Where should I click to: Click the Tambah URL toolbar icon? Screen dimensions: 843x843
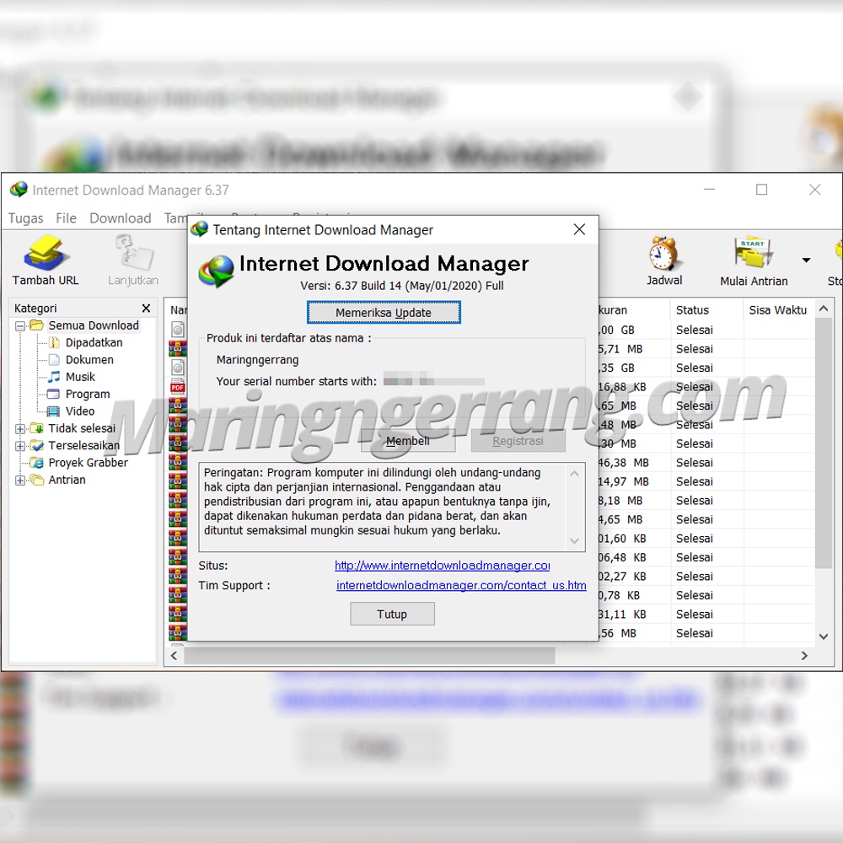pyautogui.click(x=46, y=253)
